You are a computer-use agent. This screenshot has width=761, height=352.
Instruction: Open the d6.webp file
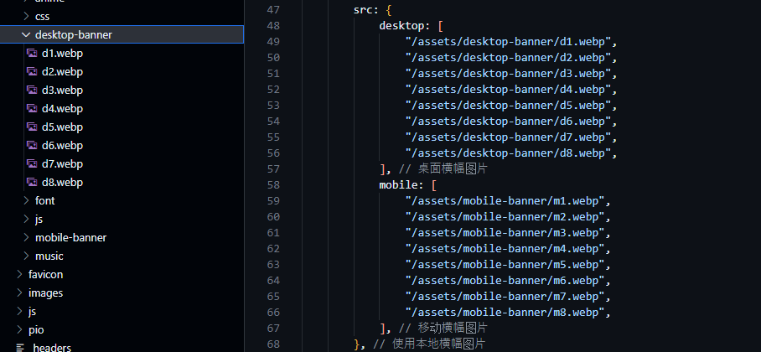[x=62, y=145]
